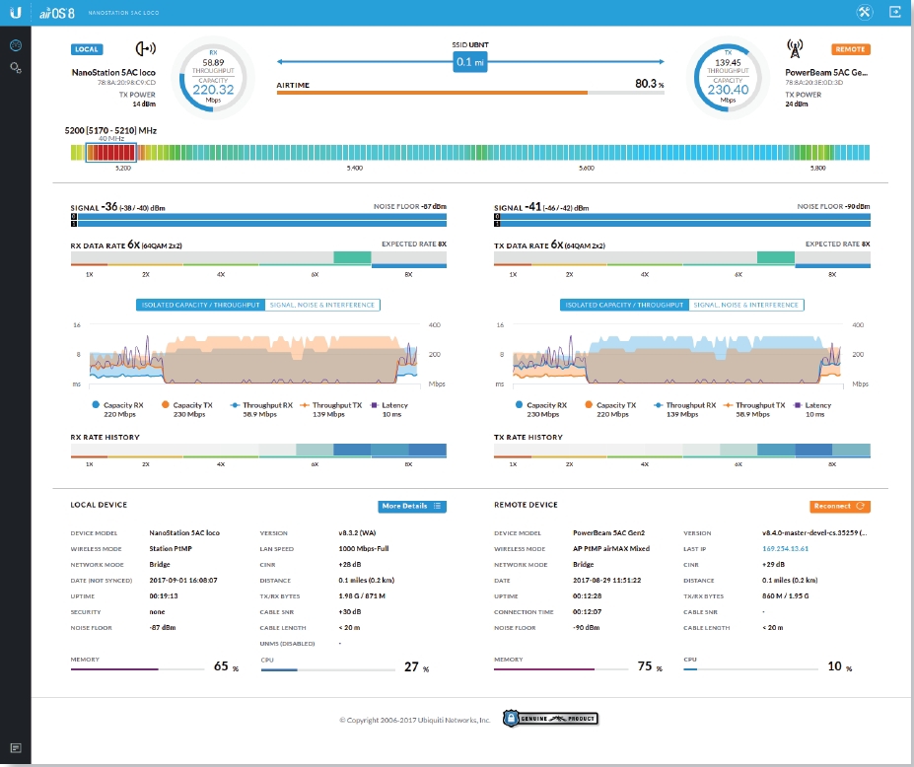914x767 pixels.
Task: Click the remote access point tower icon
Action: (796, 47)
